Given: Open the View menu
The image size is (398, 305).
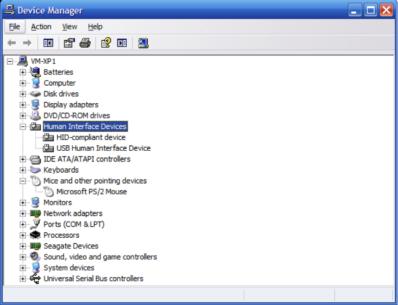Looking at the screenshot, I should pyautogui.click(x=70, y=26).
